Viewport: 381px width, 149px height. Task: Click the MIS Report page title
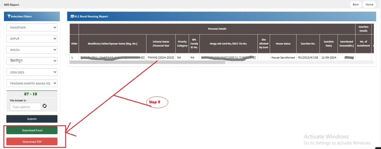pos(12,4)
